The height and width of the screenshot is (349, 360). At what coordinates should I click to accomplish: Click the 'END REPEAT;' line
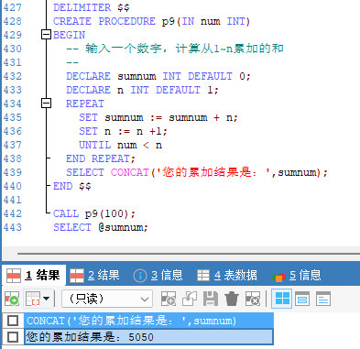coord(101,158)
